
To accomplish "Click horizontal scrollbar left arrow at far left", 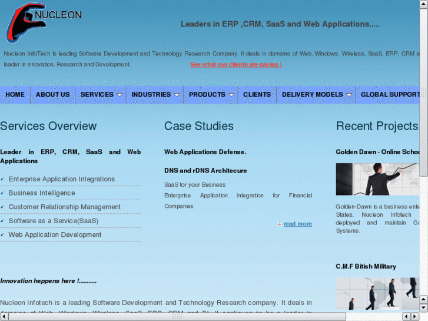I will [4, 317].
